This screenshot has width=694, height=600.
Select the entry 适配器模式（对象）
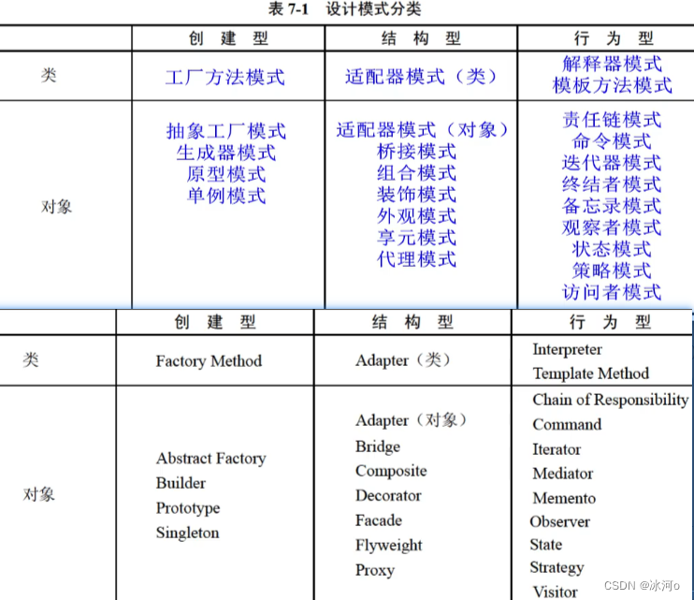tap(422, 130)
